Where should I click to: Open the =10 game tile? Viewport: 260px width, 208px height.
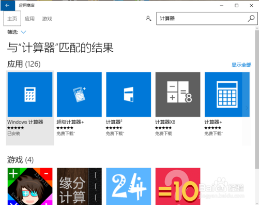tap(178, 186)
